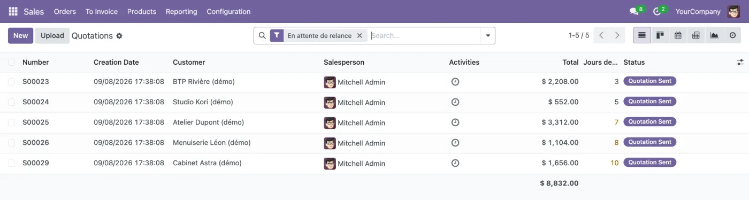Open quotation for BTP Rivière (démo)
This screenshot has width=749, height=200.
click(204, 82)
